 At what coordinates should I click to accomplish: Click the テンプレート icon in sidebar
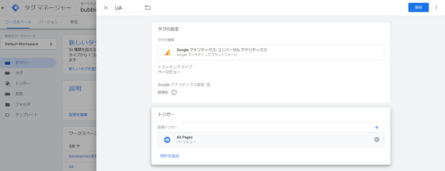[x=7, y=114]
